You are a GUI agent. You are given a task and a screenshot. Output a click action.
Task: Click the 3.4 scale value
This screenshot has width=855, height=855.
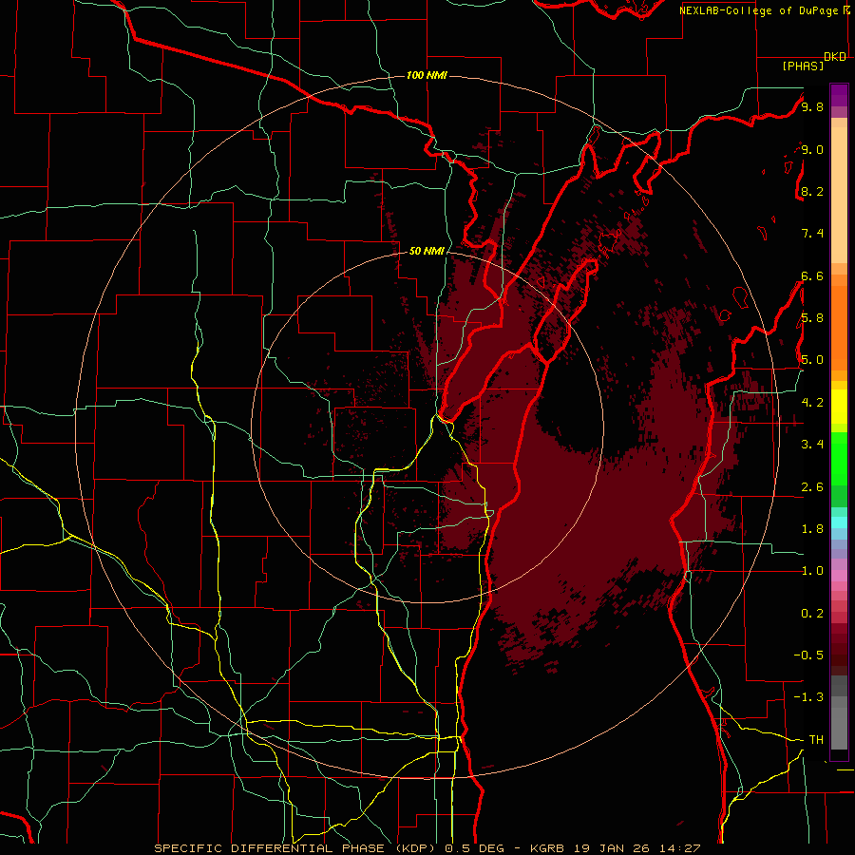pyautogui.click(x=812, y=445)
